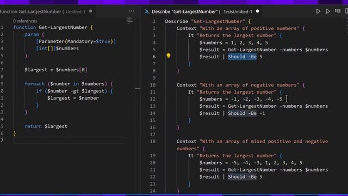This screenshot has height=196, width=348.
Task: Click line number 10 in the tests editor
Action: [152, 85]
